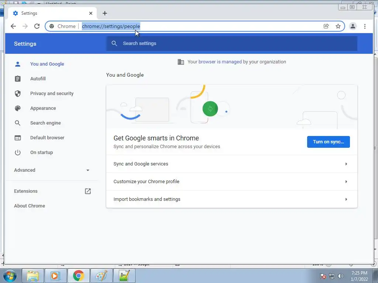
Task: Open the profile avatar menu
Action: coord(353,26)
